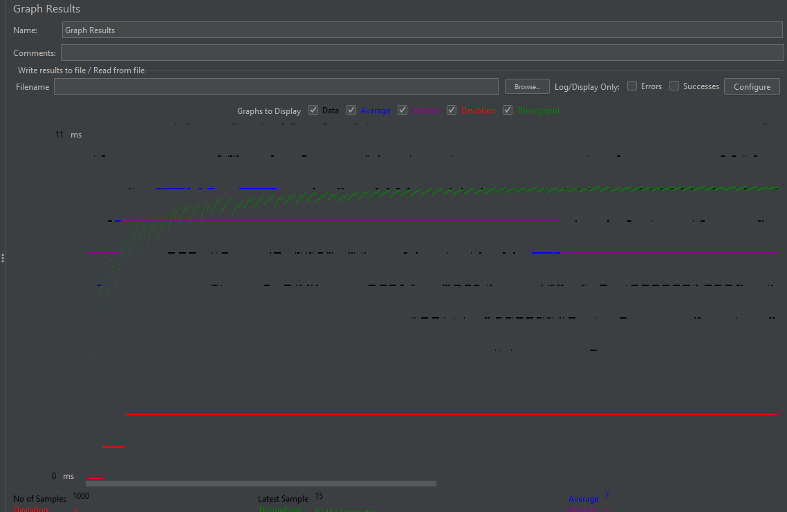787x512 pixels.
Task: Click the latest sample value 15
Action: coord(319,496)
